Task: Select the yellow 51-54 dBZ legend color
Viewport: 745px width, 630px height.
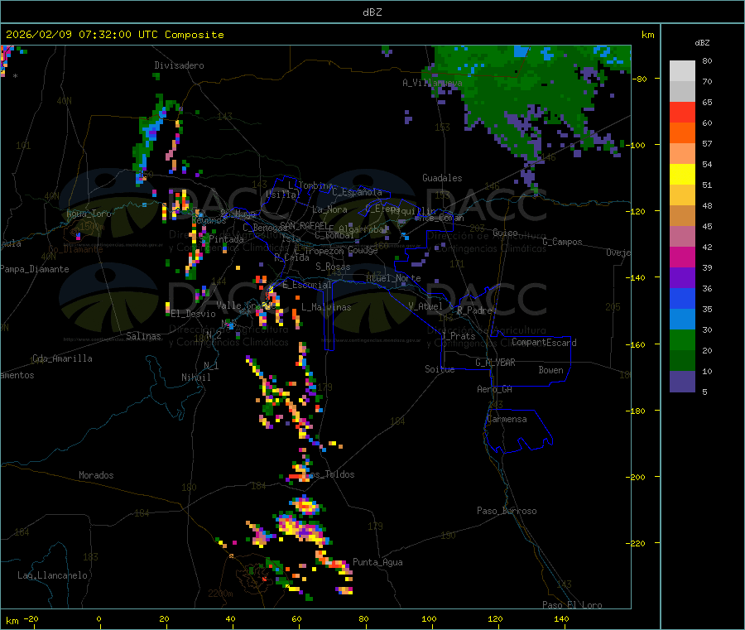Action: (682, 175)
